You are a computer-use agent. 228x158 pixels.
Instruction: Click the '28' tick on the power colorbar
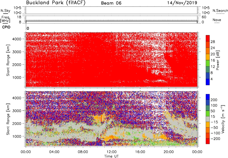point(213,42)
